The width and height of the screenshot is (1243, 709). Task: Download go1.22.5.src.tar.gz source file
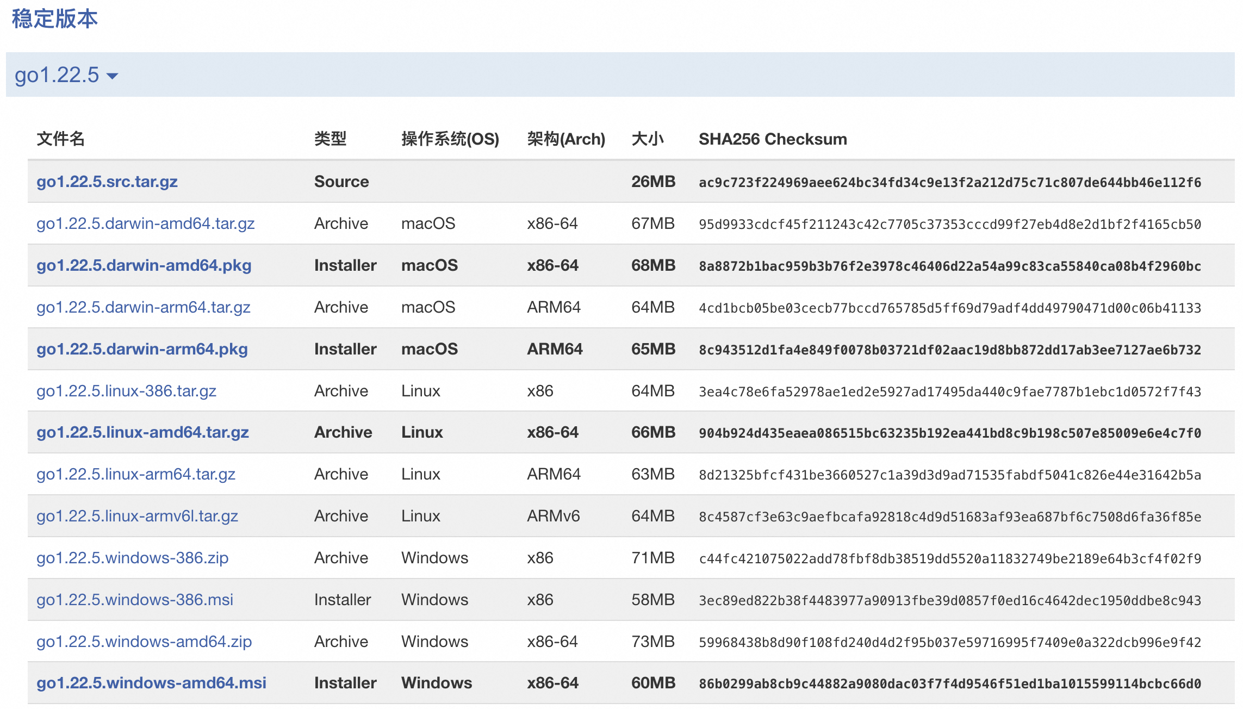click(107, 182)
